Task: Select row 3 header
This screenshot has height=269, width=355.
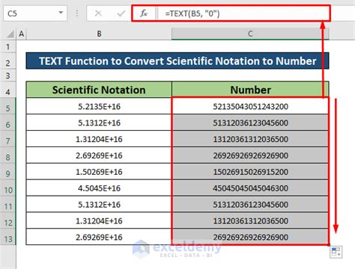Action: click(8, 75)
